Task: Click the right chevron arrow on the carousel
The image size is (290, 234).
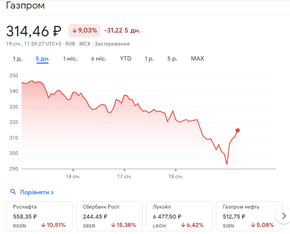Action: (x=284, y=216)
